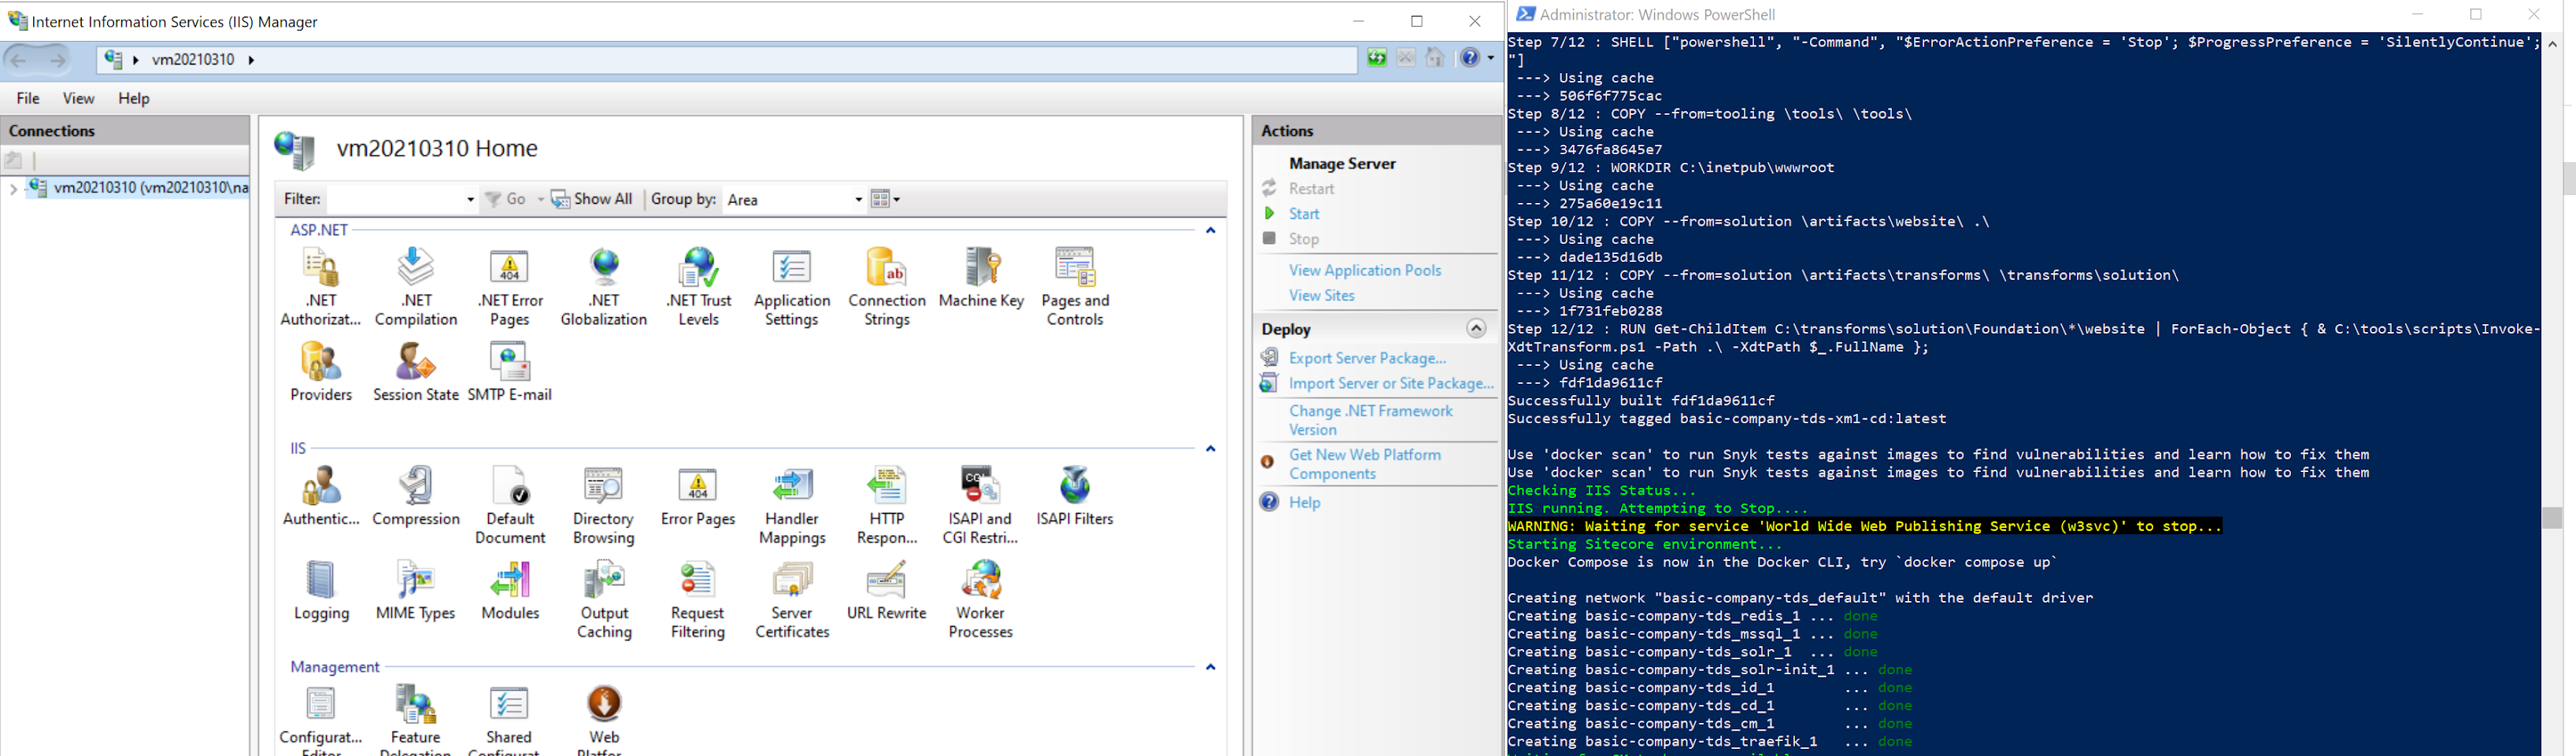Click PowerShell scrollbar up arrow
Image resolution: width=2576 pixels, height=756 pixels.
click(x=2552, y=45)
